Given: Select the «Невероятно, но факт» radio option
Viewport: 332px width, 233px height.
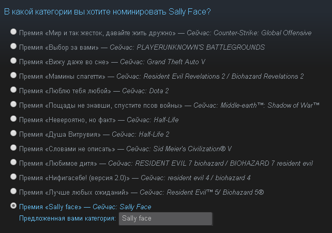Looking at the screenshot, I should coord(13,119).
